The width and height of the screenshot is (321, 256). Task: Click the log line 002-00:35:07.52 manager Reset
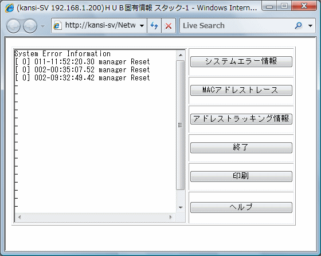[x=83, y=69]
